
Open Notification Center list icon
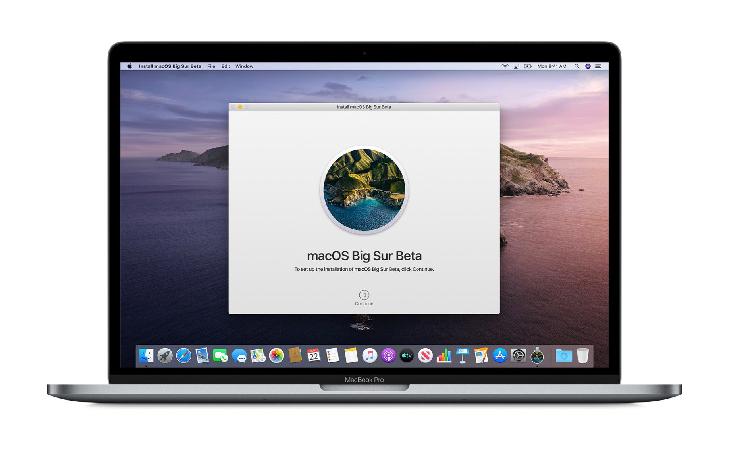coord(598,66)
